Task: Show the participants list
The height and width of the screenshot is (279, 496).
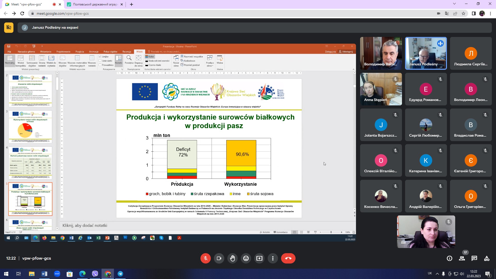Action: coord(462,258)
